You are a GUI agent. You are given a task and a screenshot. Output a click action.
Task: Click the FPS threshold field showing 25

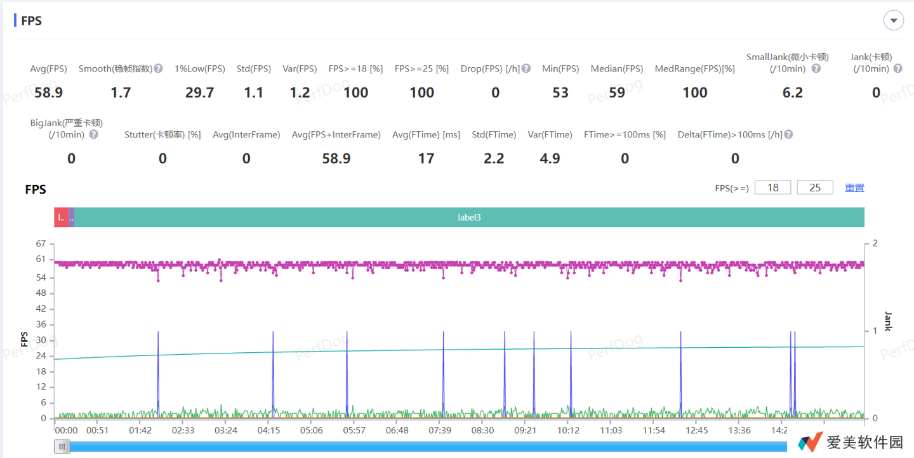(x=815, y=188)
